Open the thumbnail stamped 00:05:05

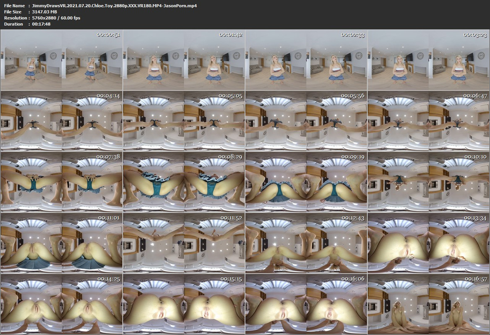pos(184,121)
